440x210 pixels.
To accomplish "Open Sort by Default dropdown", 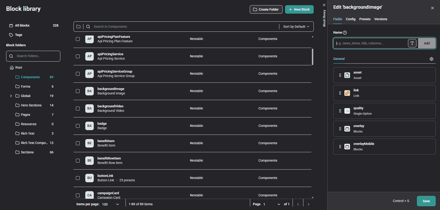I will tap(296, 26).
